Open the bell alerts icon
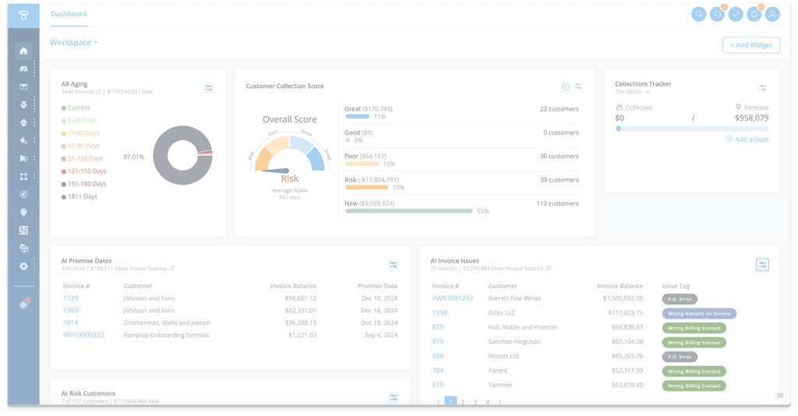 (754, 14)
